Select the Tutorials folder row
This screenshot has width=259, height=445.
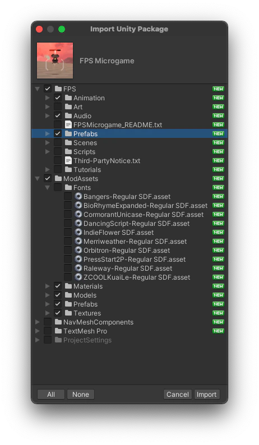(x=129, y=170)
